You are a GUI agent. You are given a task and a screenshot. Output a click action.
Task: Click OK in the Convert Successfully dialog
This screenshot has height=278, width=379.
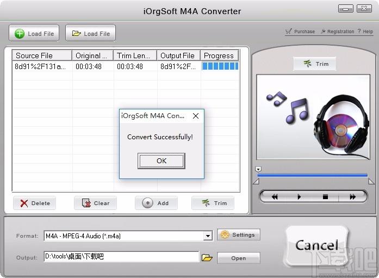tap(161, 160)
